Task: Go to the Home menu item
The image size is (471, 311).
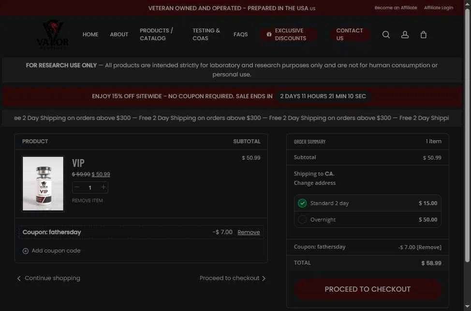Action: pyautogui.click(x=90, y=34)
